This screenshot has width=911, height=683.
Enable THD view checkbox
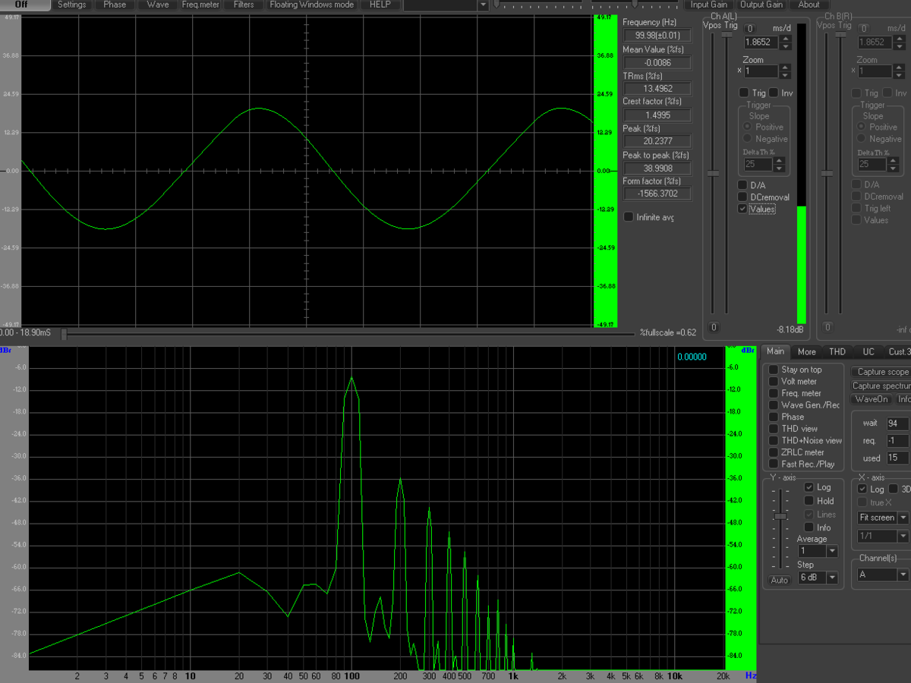(x=774, y=429)
